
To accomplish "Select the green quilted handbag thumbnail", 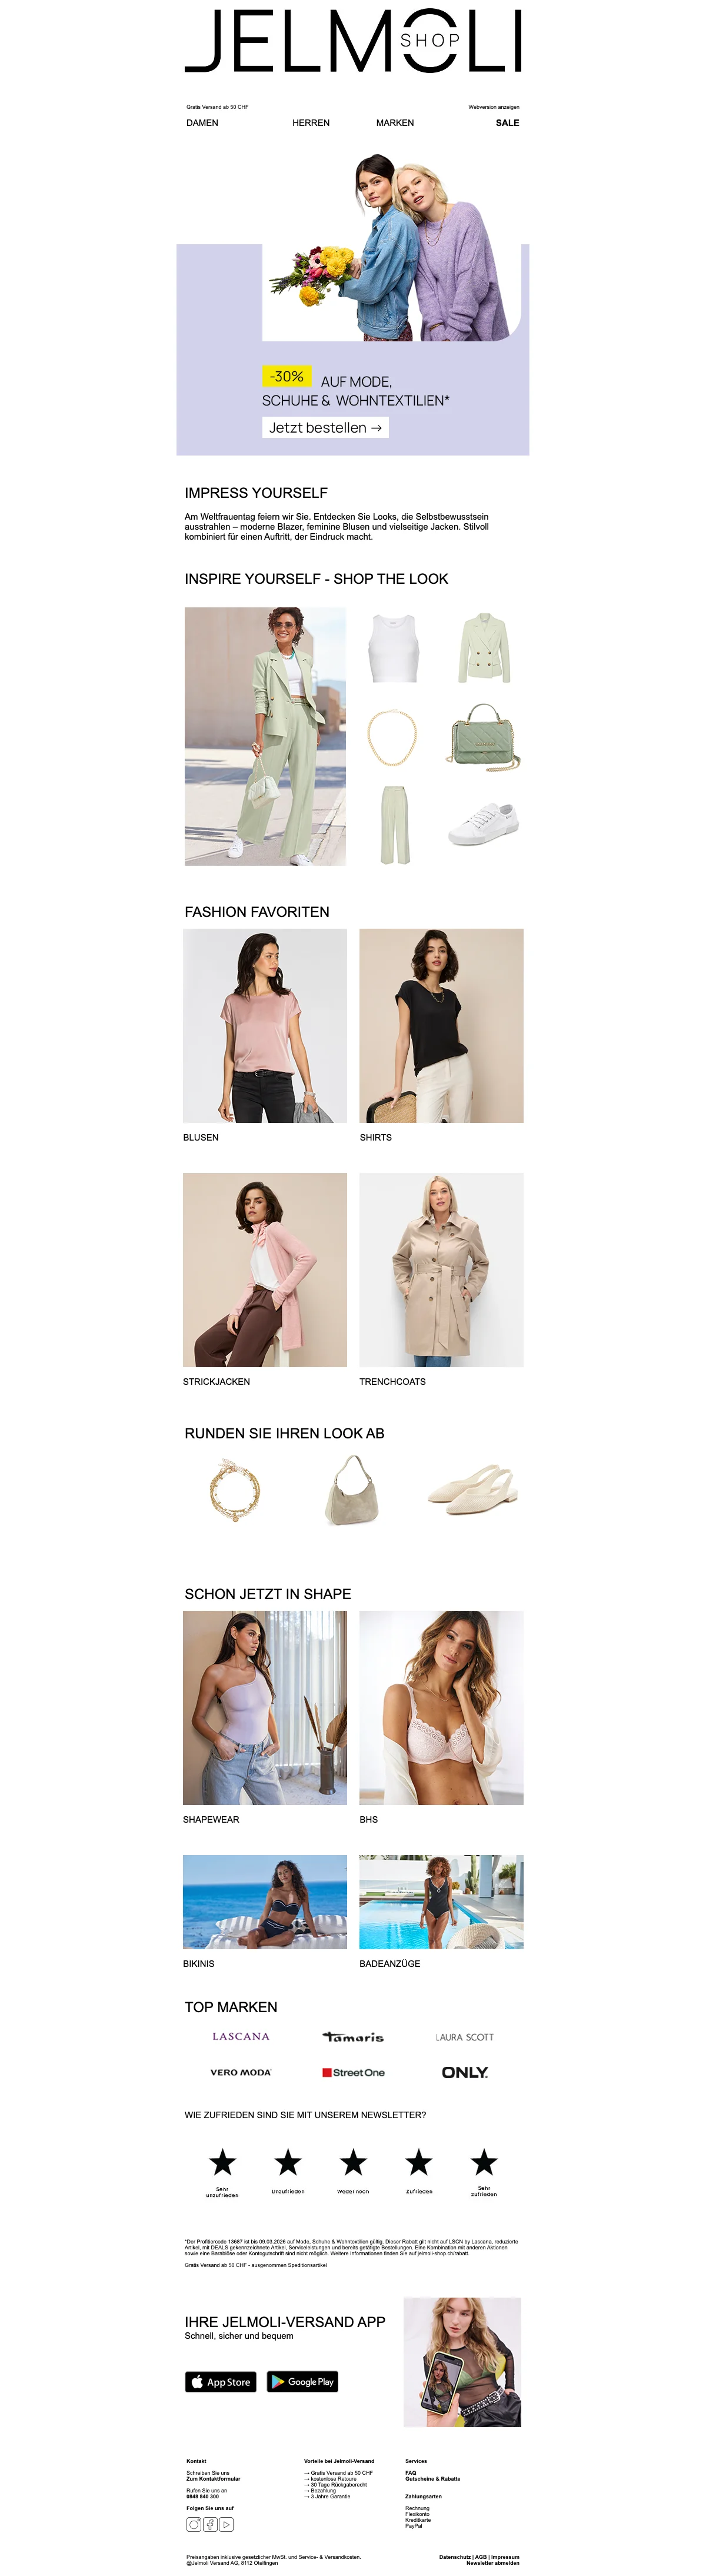I will tap(484, 737).
